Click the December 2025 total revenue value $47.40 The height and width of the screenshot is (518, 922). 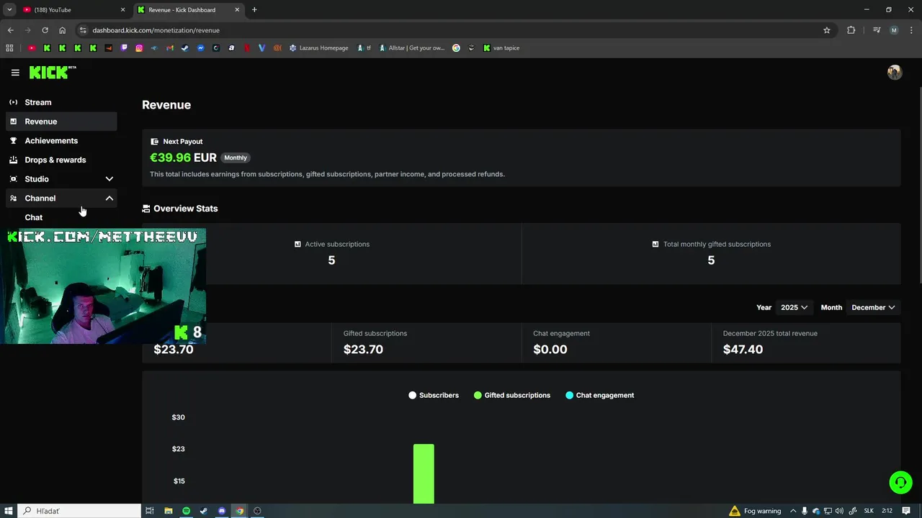pos(743,350)
